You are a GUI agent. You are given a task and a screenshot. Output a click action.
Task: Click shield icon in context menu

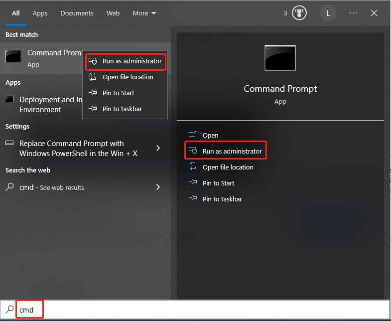[x=93, y=61]
